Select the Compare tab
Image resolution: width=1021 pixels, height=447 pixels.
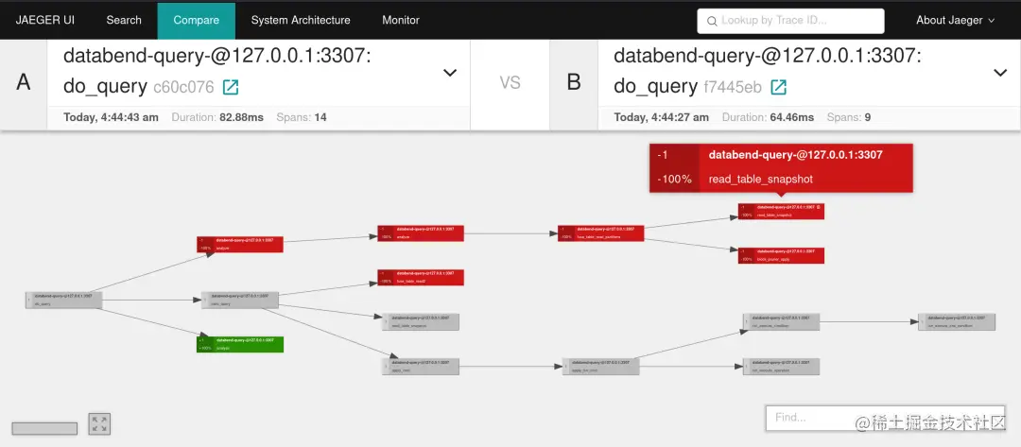click(197, 20)
